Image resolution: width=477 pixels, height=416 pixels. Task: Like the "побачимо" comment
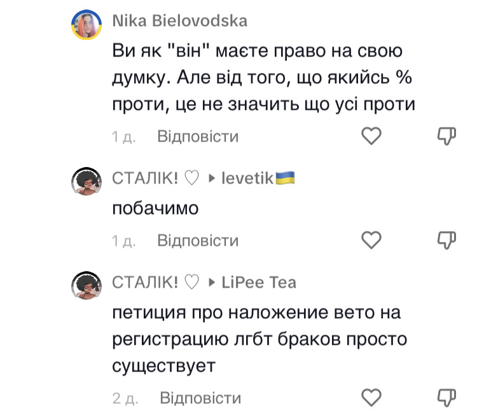[x=371, y=239]
